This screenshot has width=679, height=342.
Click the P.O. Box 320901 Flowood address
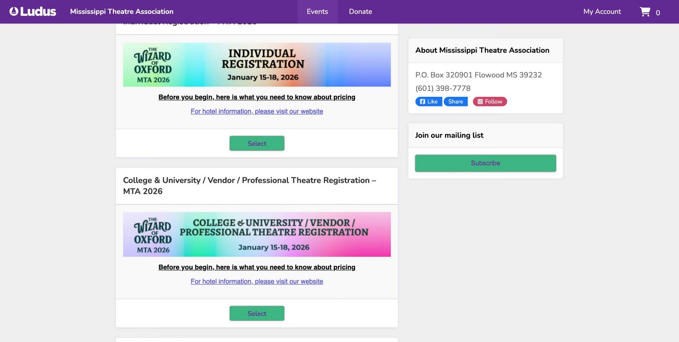pos(478,75)
